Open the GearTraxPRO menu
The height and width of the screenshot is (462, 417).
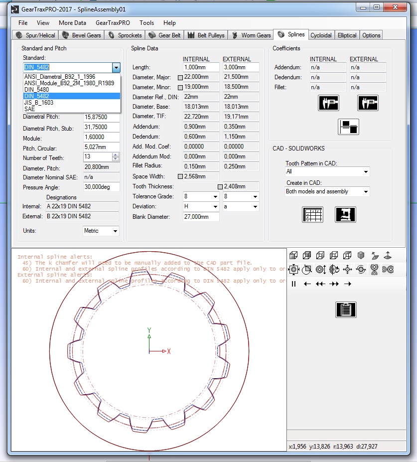(x=113, y=23)
